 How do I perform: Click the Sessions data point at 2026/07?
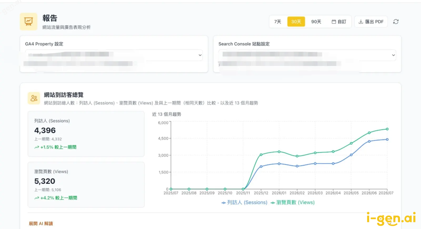coord(387,140)
